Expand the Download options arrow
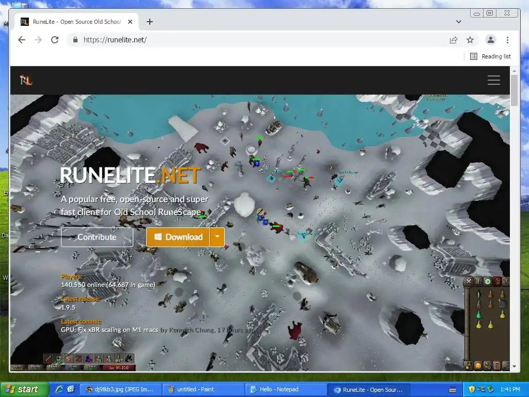529x397 pixels. click(x=217, y=237)
